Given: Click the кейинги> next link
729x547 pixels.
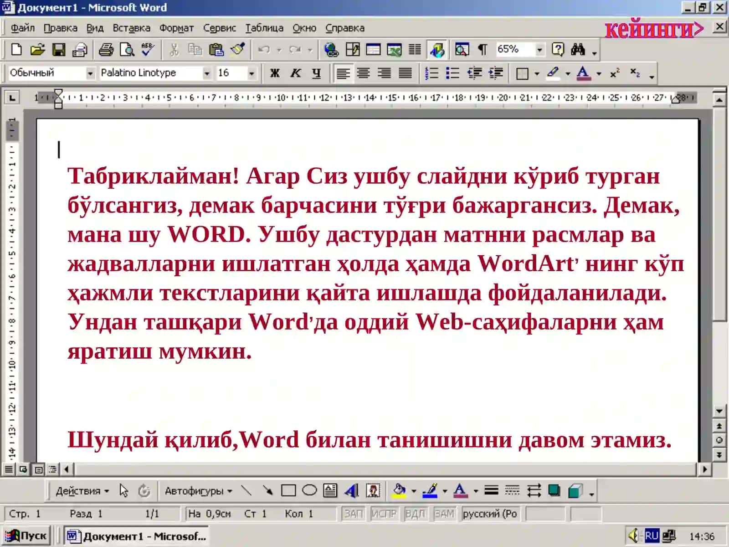Looking at the screenshot, I should (654, 29).
